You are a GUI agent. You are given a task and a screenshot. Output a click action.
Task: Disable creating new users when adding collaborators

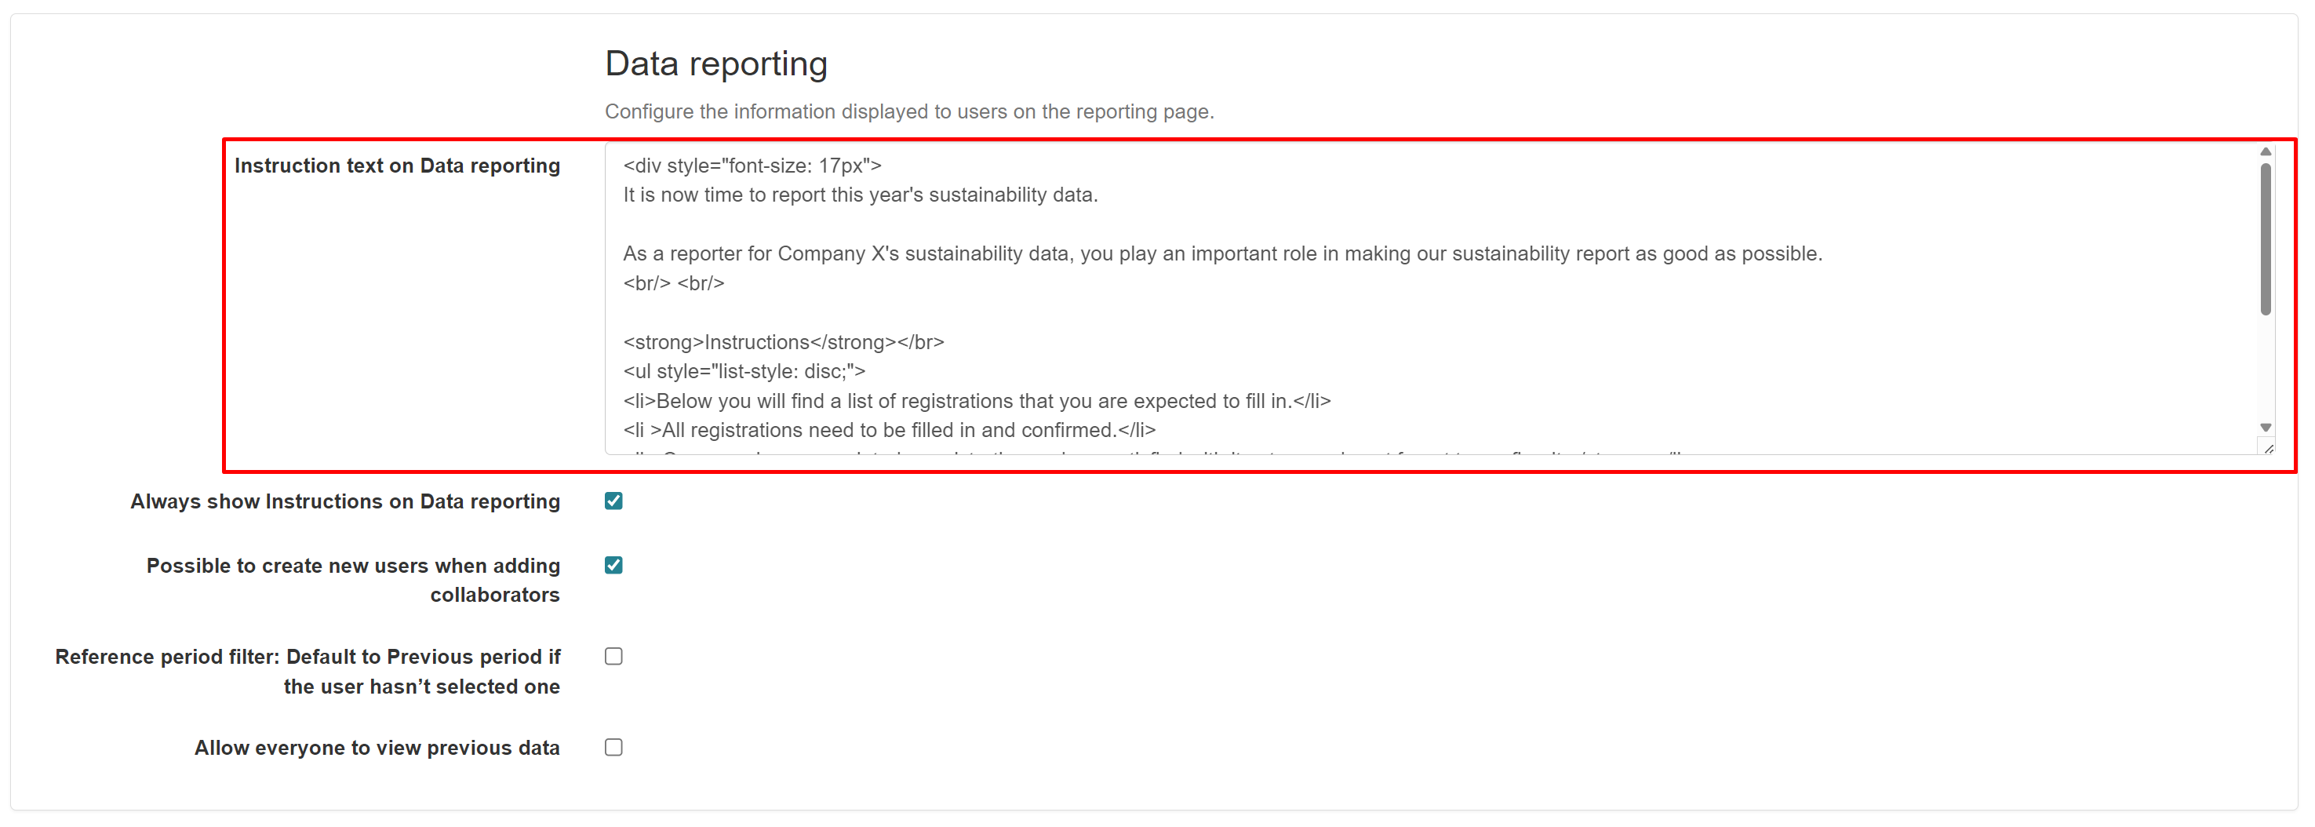613,566
